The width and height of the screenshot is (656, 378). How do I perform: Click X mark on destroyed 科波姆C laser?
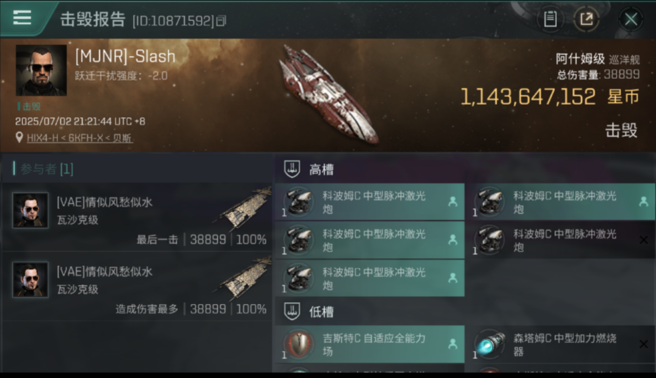643,240
